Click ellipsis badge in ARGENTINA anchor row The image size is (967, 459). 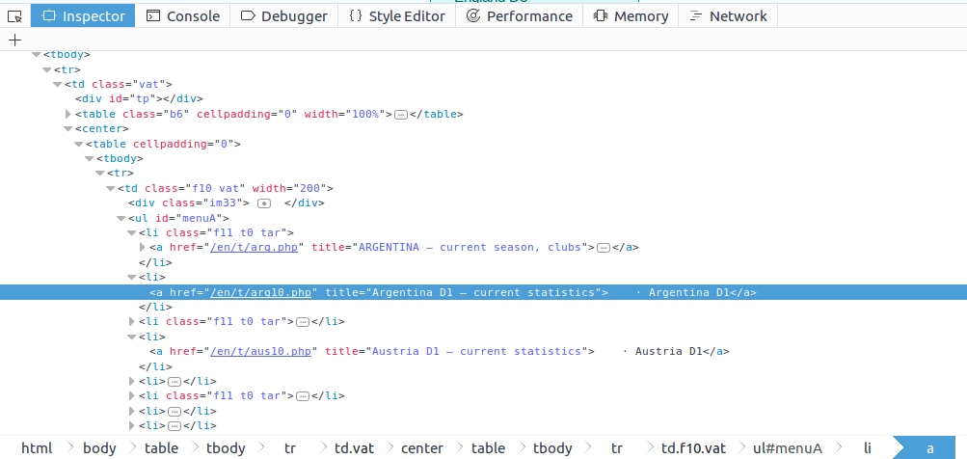pos(604,248)
